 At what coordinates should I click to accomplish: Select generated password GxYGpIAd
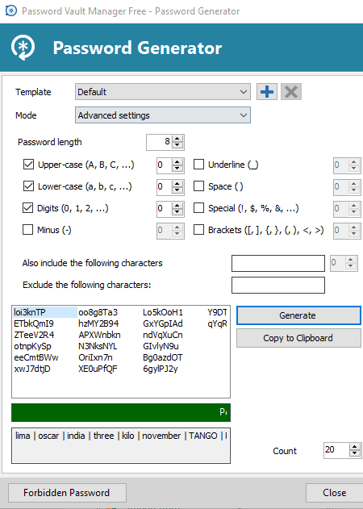coord(163,323)
